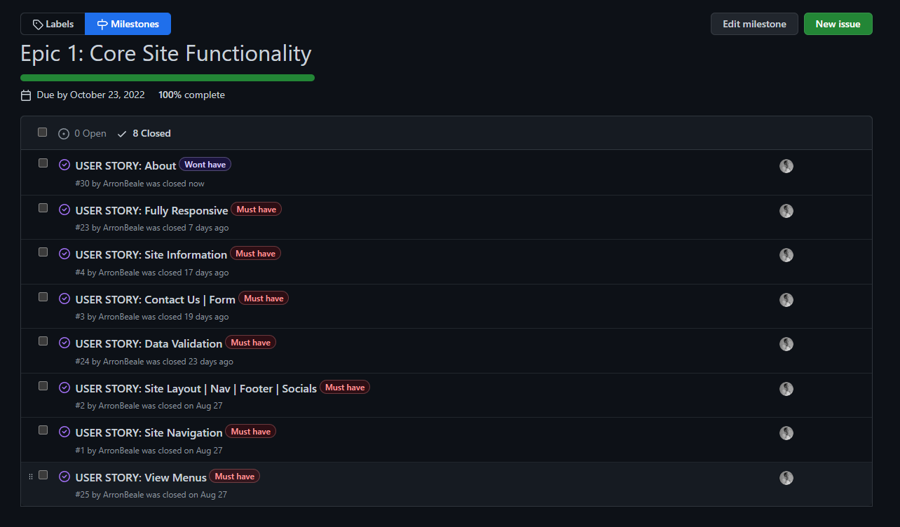Screen dimensions: 900x527
Task: Show the 8 Closed issues list
Action: click(144, 133)
